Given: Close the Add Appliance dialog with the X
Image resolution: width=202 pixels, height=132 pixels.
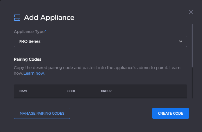Looking at the screenshot, I should [191, 12].
